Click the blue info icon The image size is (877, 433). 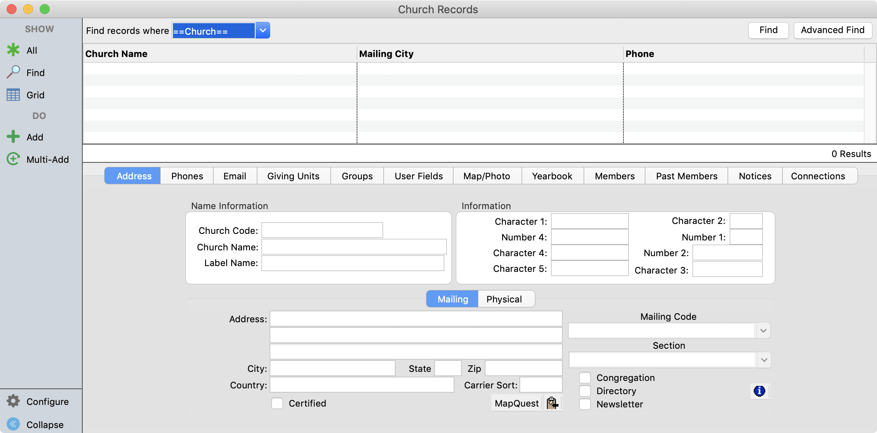759,391
